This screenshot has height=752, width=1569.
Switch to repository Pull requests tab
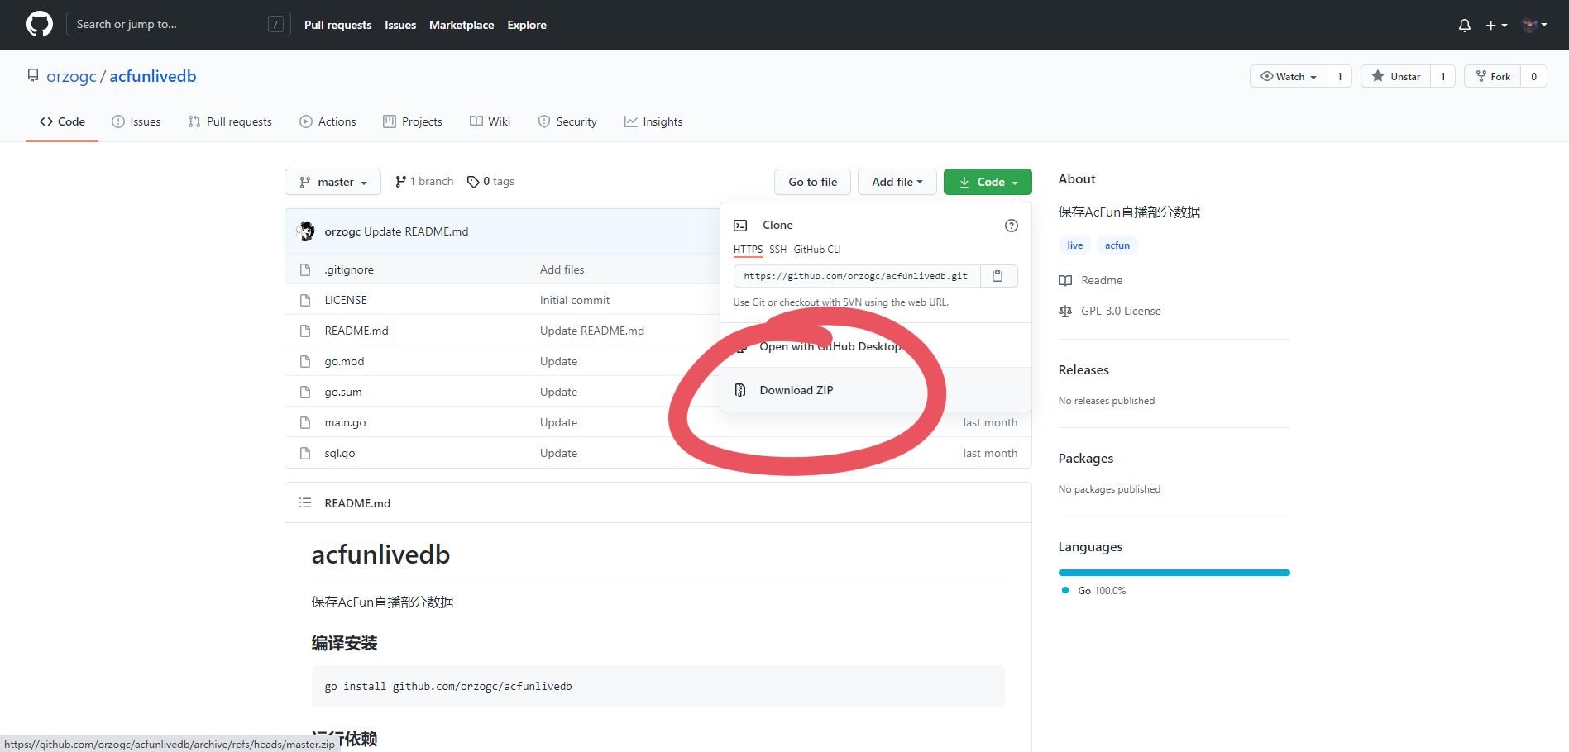(x=230, y=121)
